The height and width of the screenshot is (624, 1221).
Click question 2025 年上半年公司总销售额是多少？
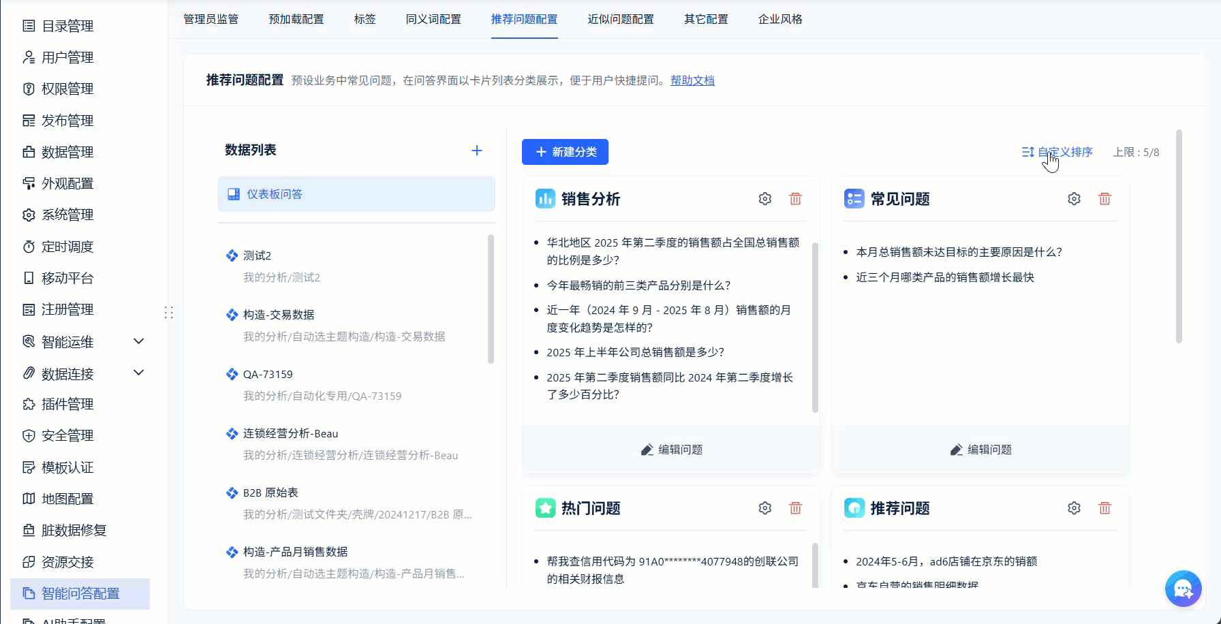635,352
